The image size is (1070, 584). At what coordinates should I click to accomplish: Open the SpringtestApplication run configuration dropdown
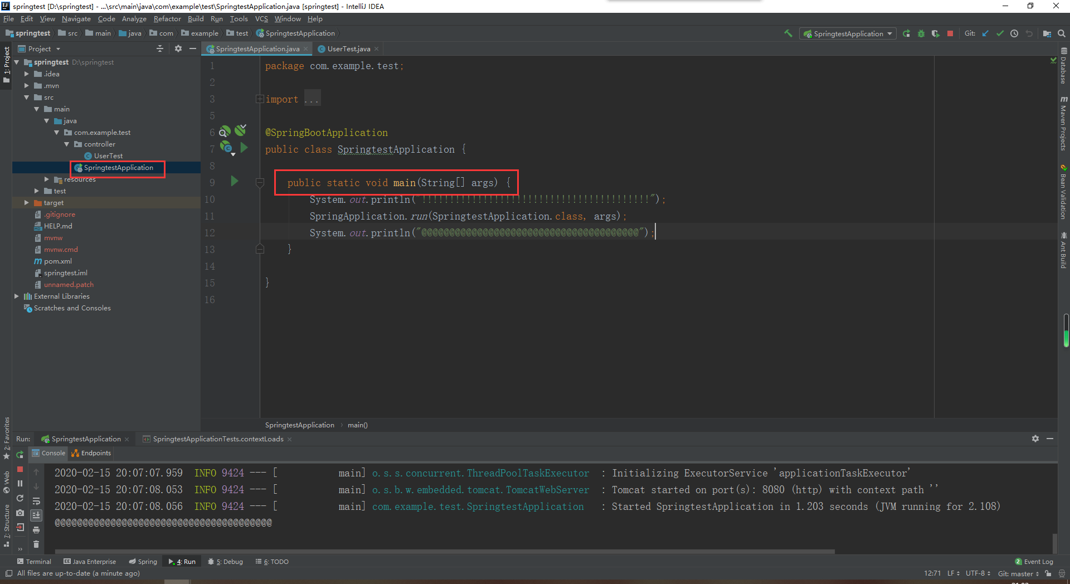click(848, 33)
